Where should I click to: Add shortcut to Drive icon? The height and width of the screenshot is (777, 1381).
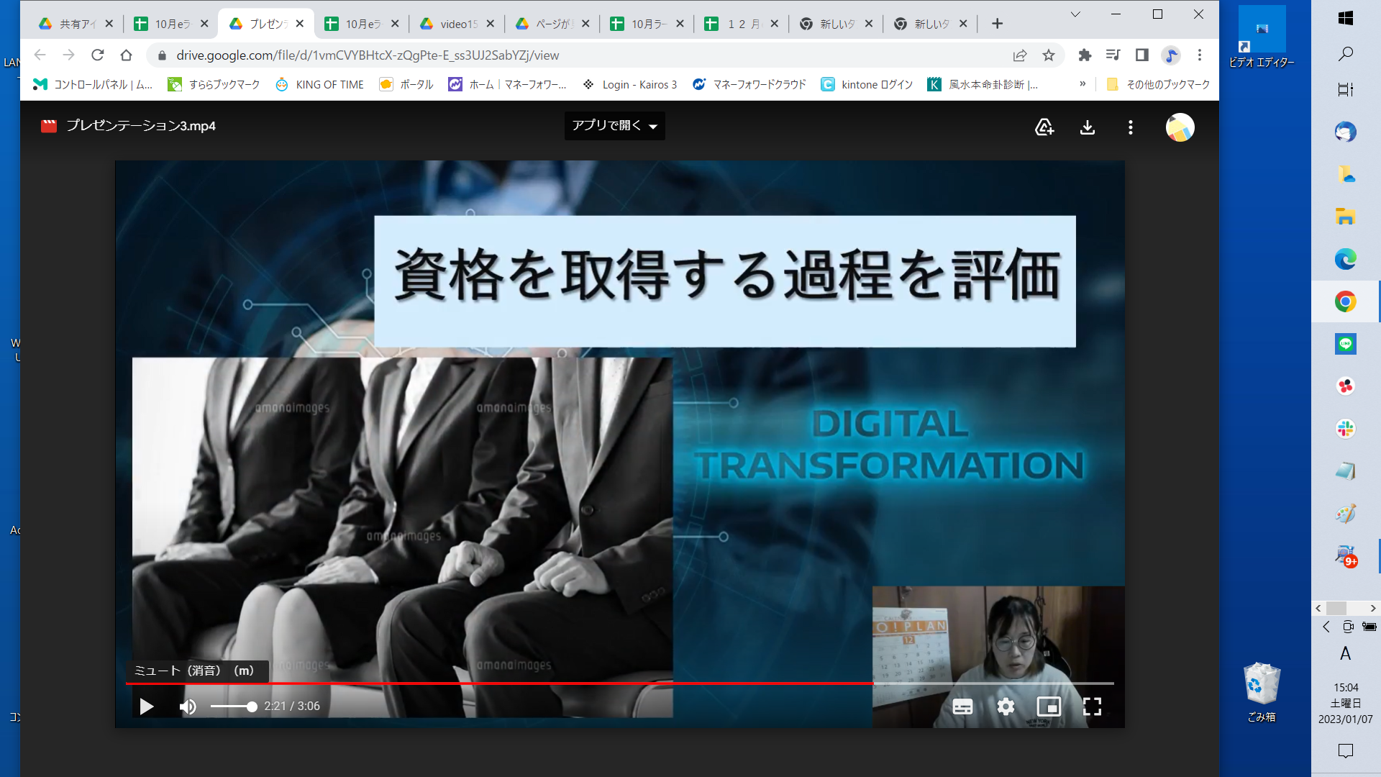(x=1044, y=127)
